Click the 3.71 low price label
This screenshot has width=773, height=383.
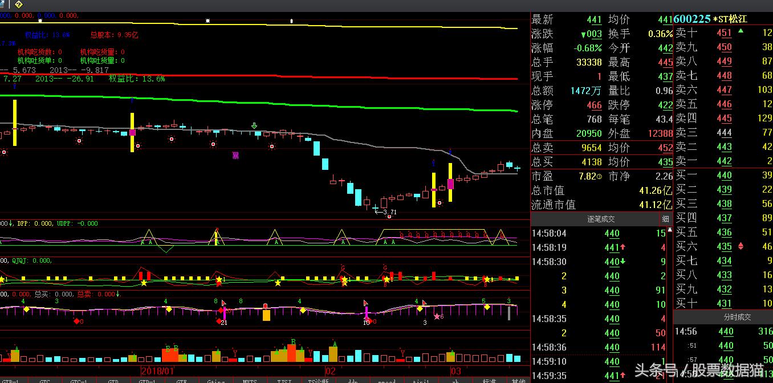390,212
